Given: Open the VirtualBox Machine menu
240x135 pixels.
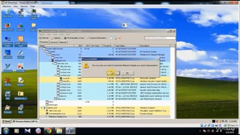Looking at the screenshot, I should coord(7,6).
